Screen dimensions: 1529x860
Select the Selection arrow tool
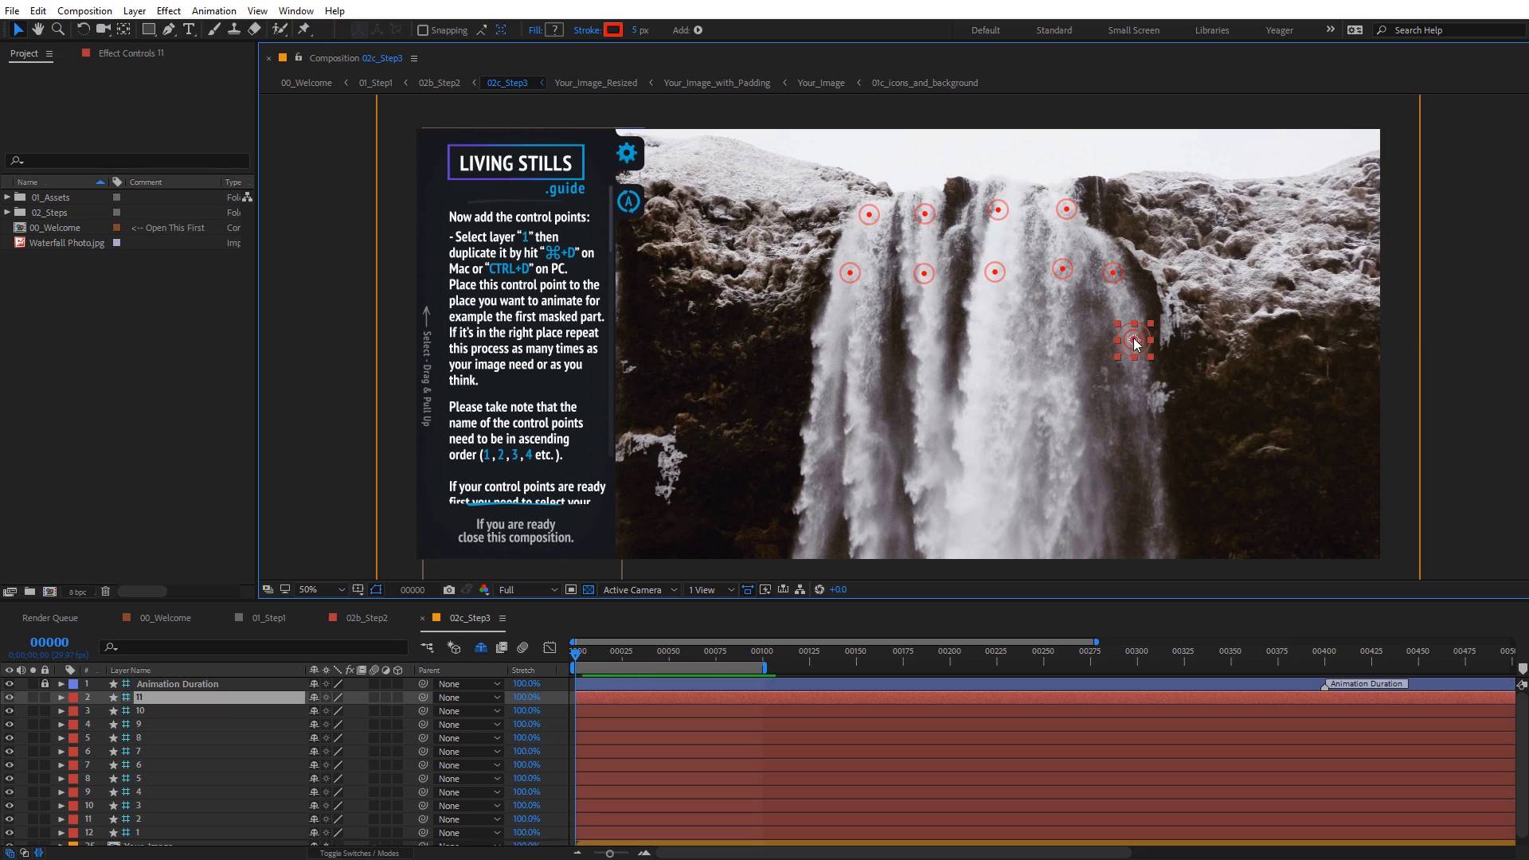18,29
